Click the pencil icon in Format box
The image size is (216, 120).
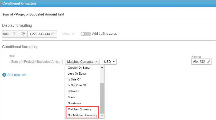click(x=209, y=61)
